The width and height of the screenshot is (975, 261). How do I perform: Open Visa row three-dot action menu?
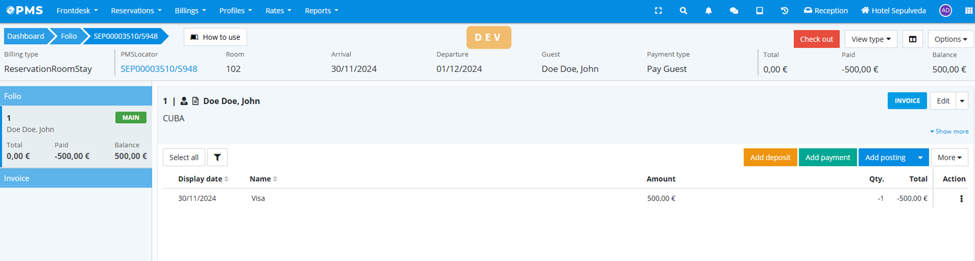pos(961,199)
